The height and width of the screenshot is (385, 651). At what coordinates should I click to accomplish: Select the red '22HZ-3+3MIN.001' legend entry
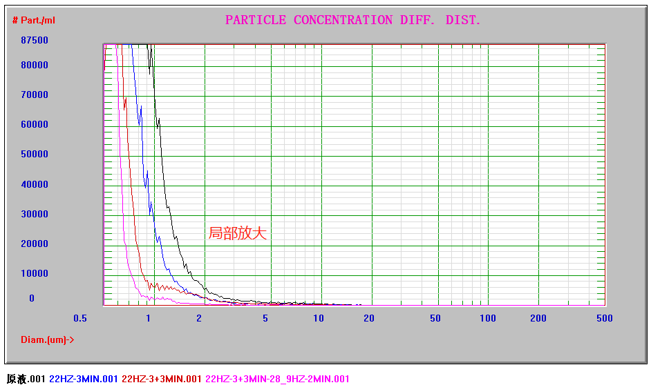(162, 379)
